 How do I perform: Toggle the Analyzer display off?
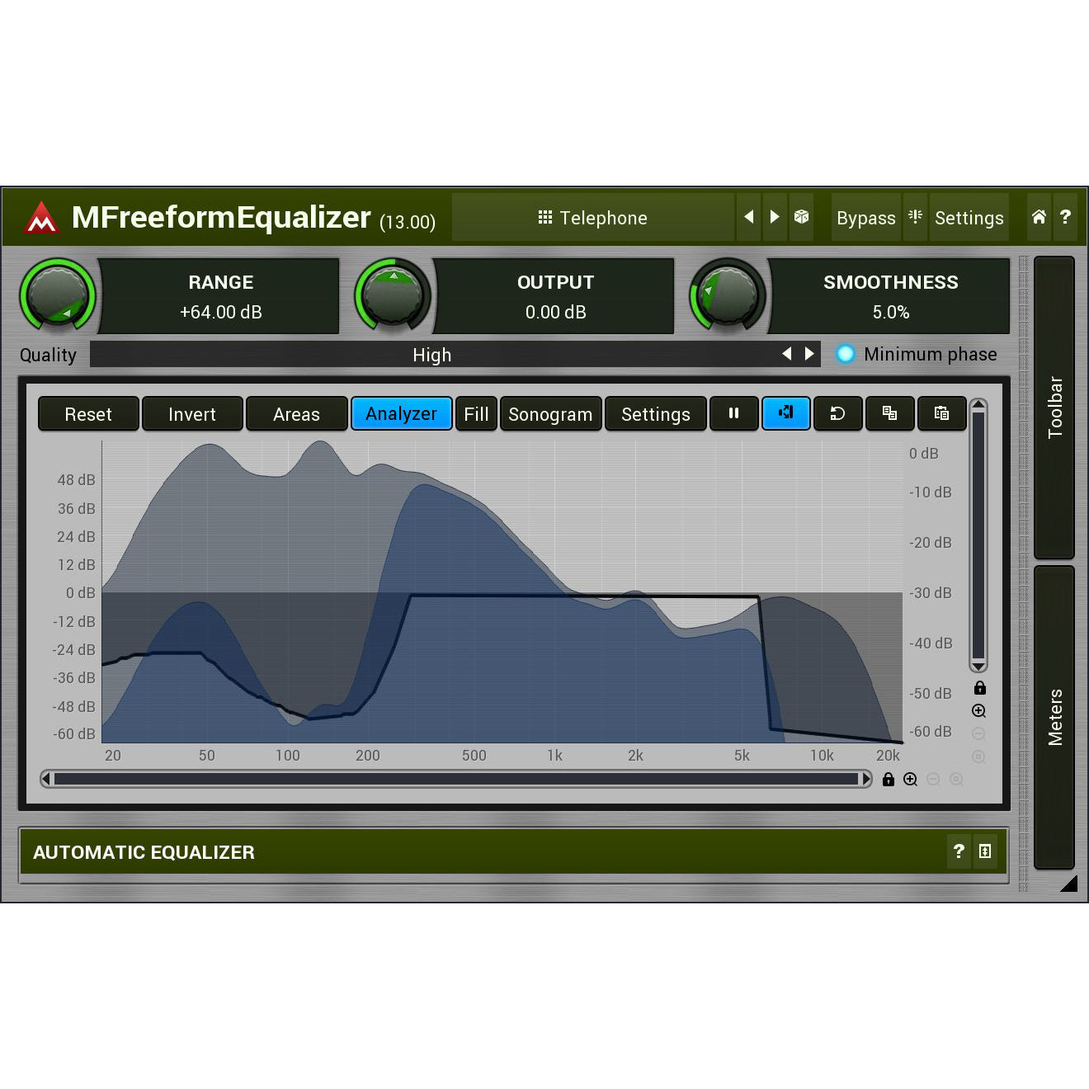tap(401, 413)
